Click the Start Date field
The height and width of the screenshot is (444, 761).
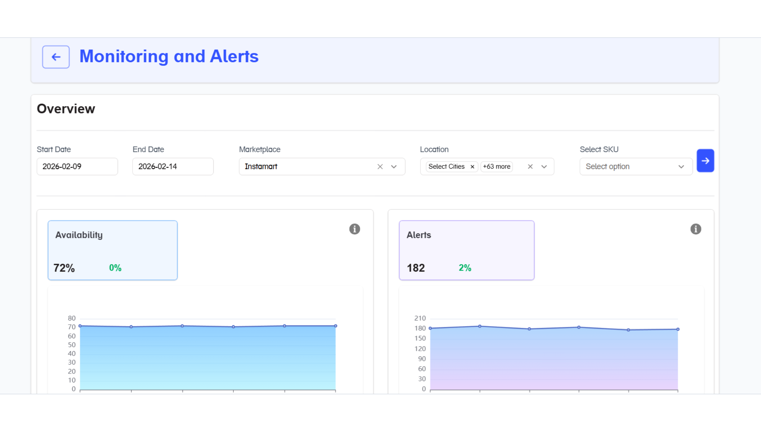(x=77, y=167)
